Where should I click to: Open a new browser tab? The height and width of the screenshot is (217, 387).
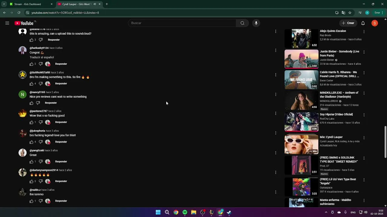[107, 4]
